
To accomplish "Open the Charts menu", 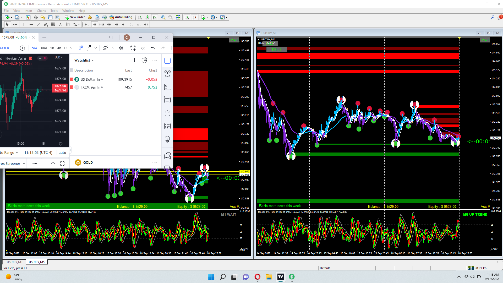I will [41, 11].
